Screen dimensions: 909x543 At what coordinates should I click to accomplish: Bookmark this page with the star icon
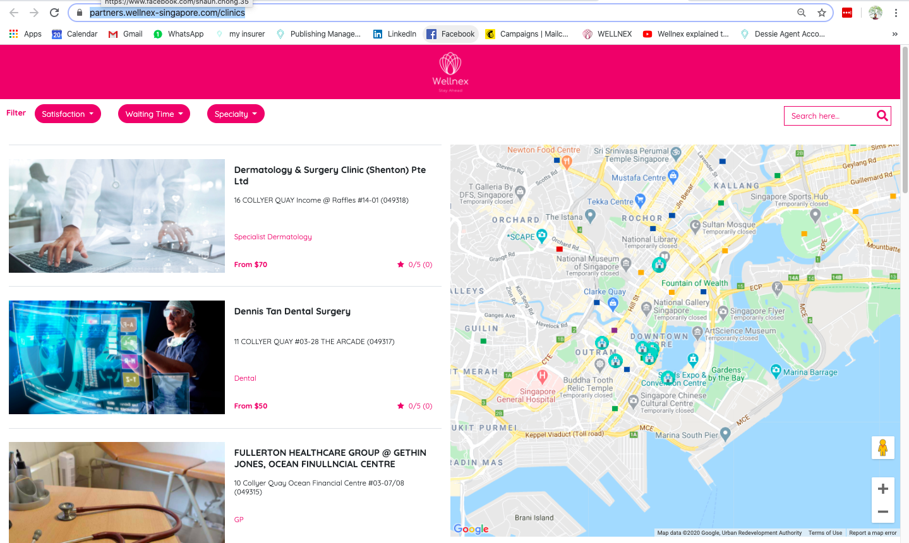[821, 13]
